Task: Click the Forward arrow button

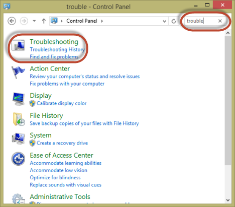Action: [24, 21]
